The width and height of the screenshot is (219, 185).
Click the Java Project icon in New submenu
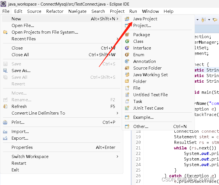127,19
